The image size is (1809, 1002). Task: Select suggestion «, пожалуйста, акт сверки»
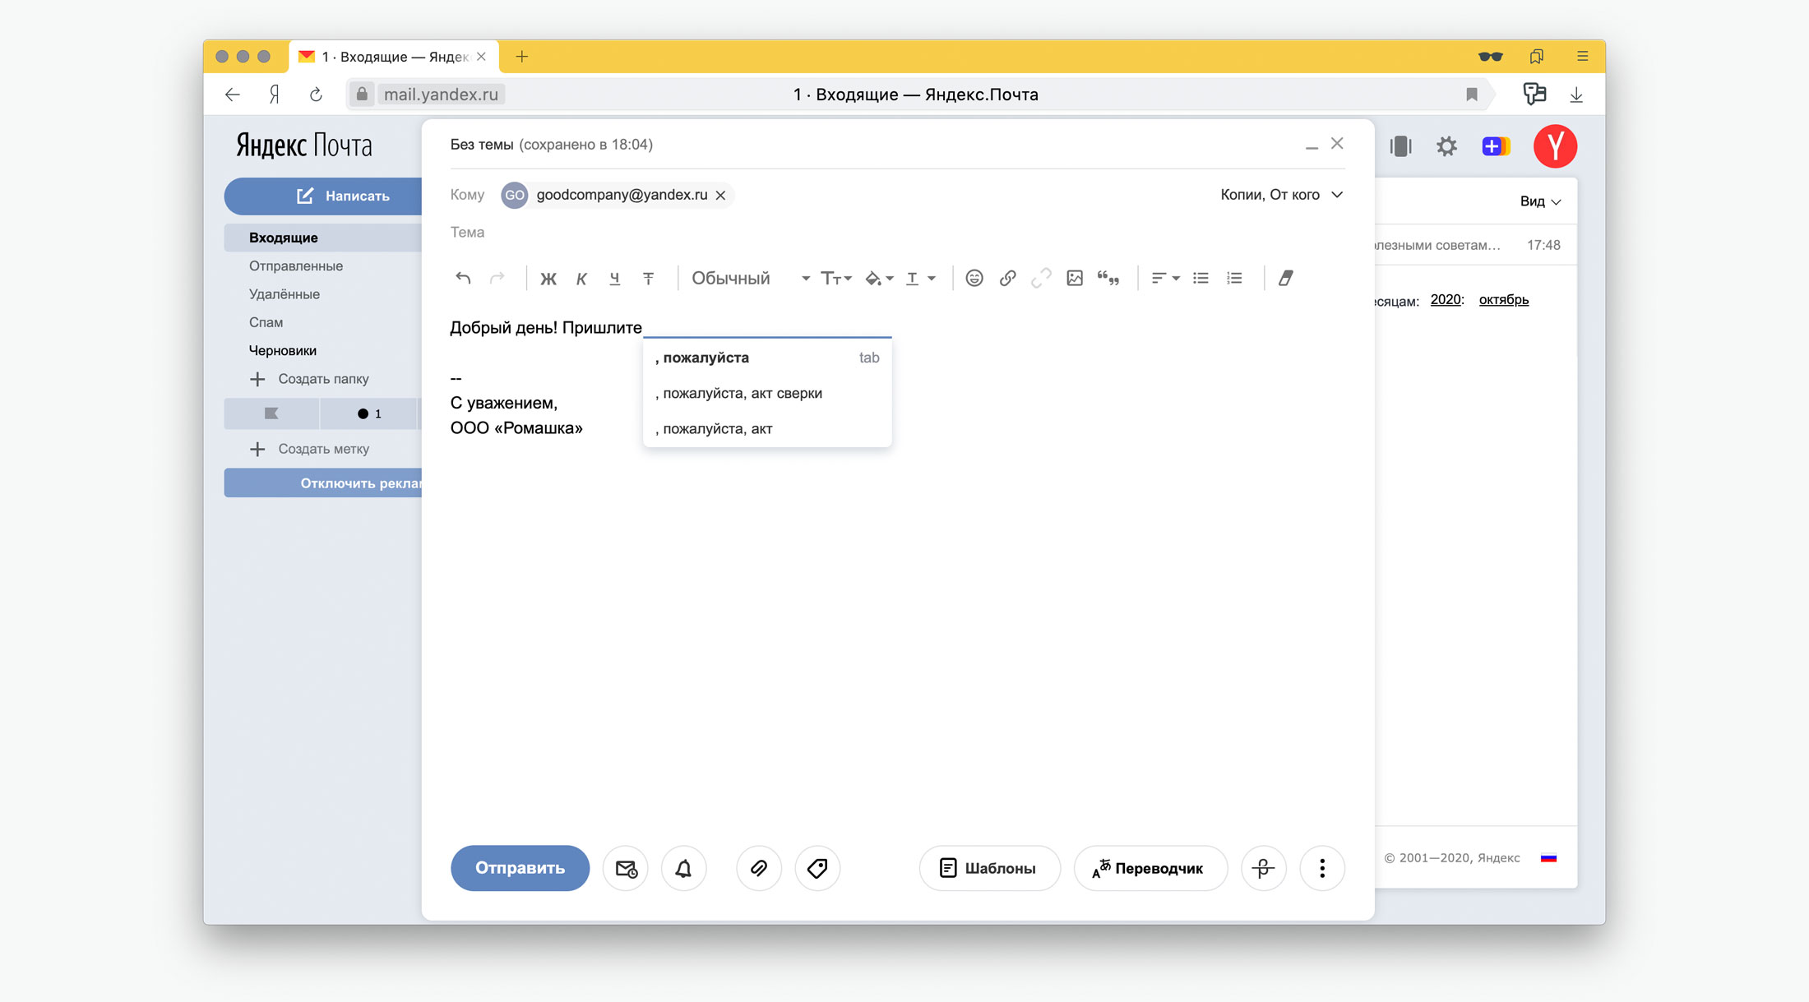[742, 393]
